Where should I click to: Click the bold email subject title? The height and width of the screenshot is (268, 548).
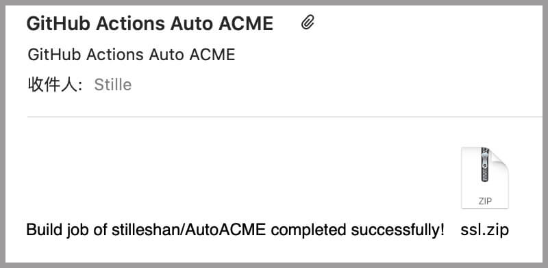pos(150,24)
